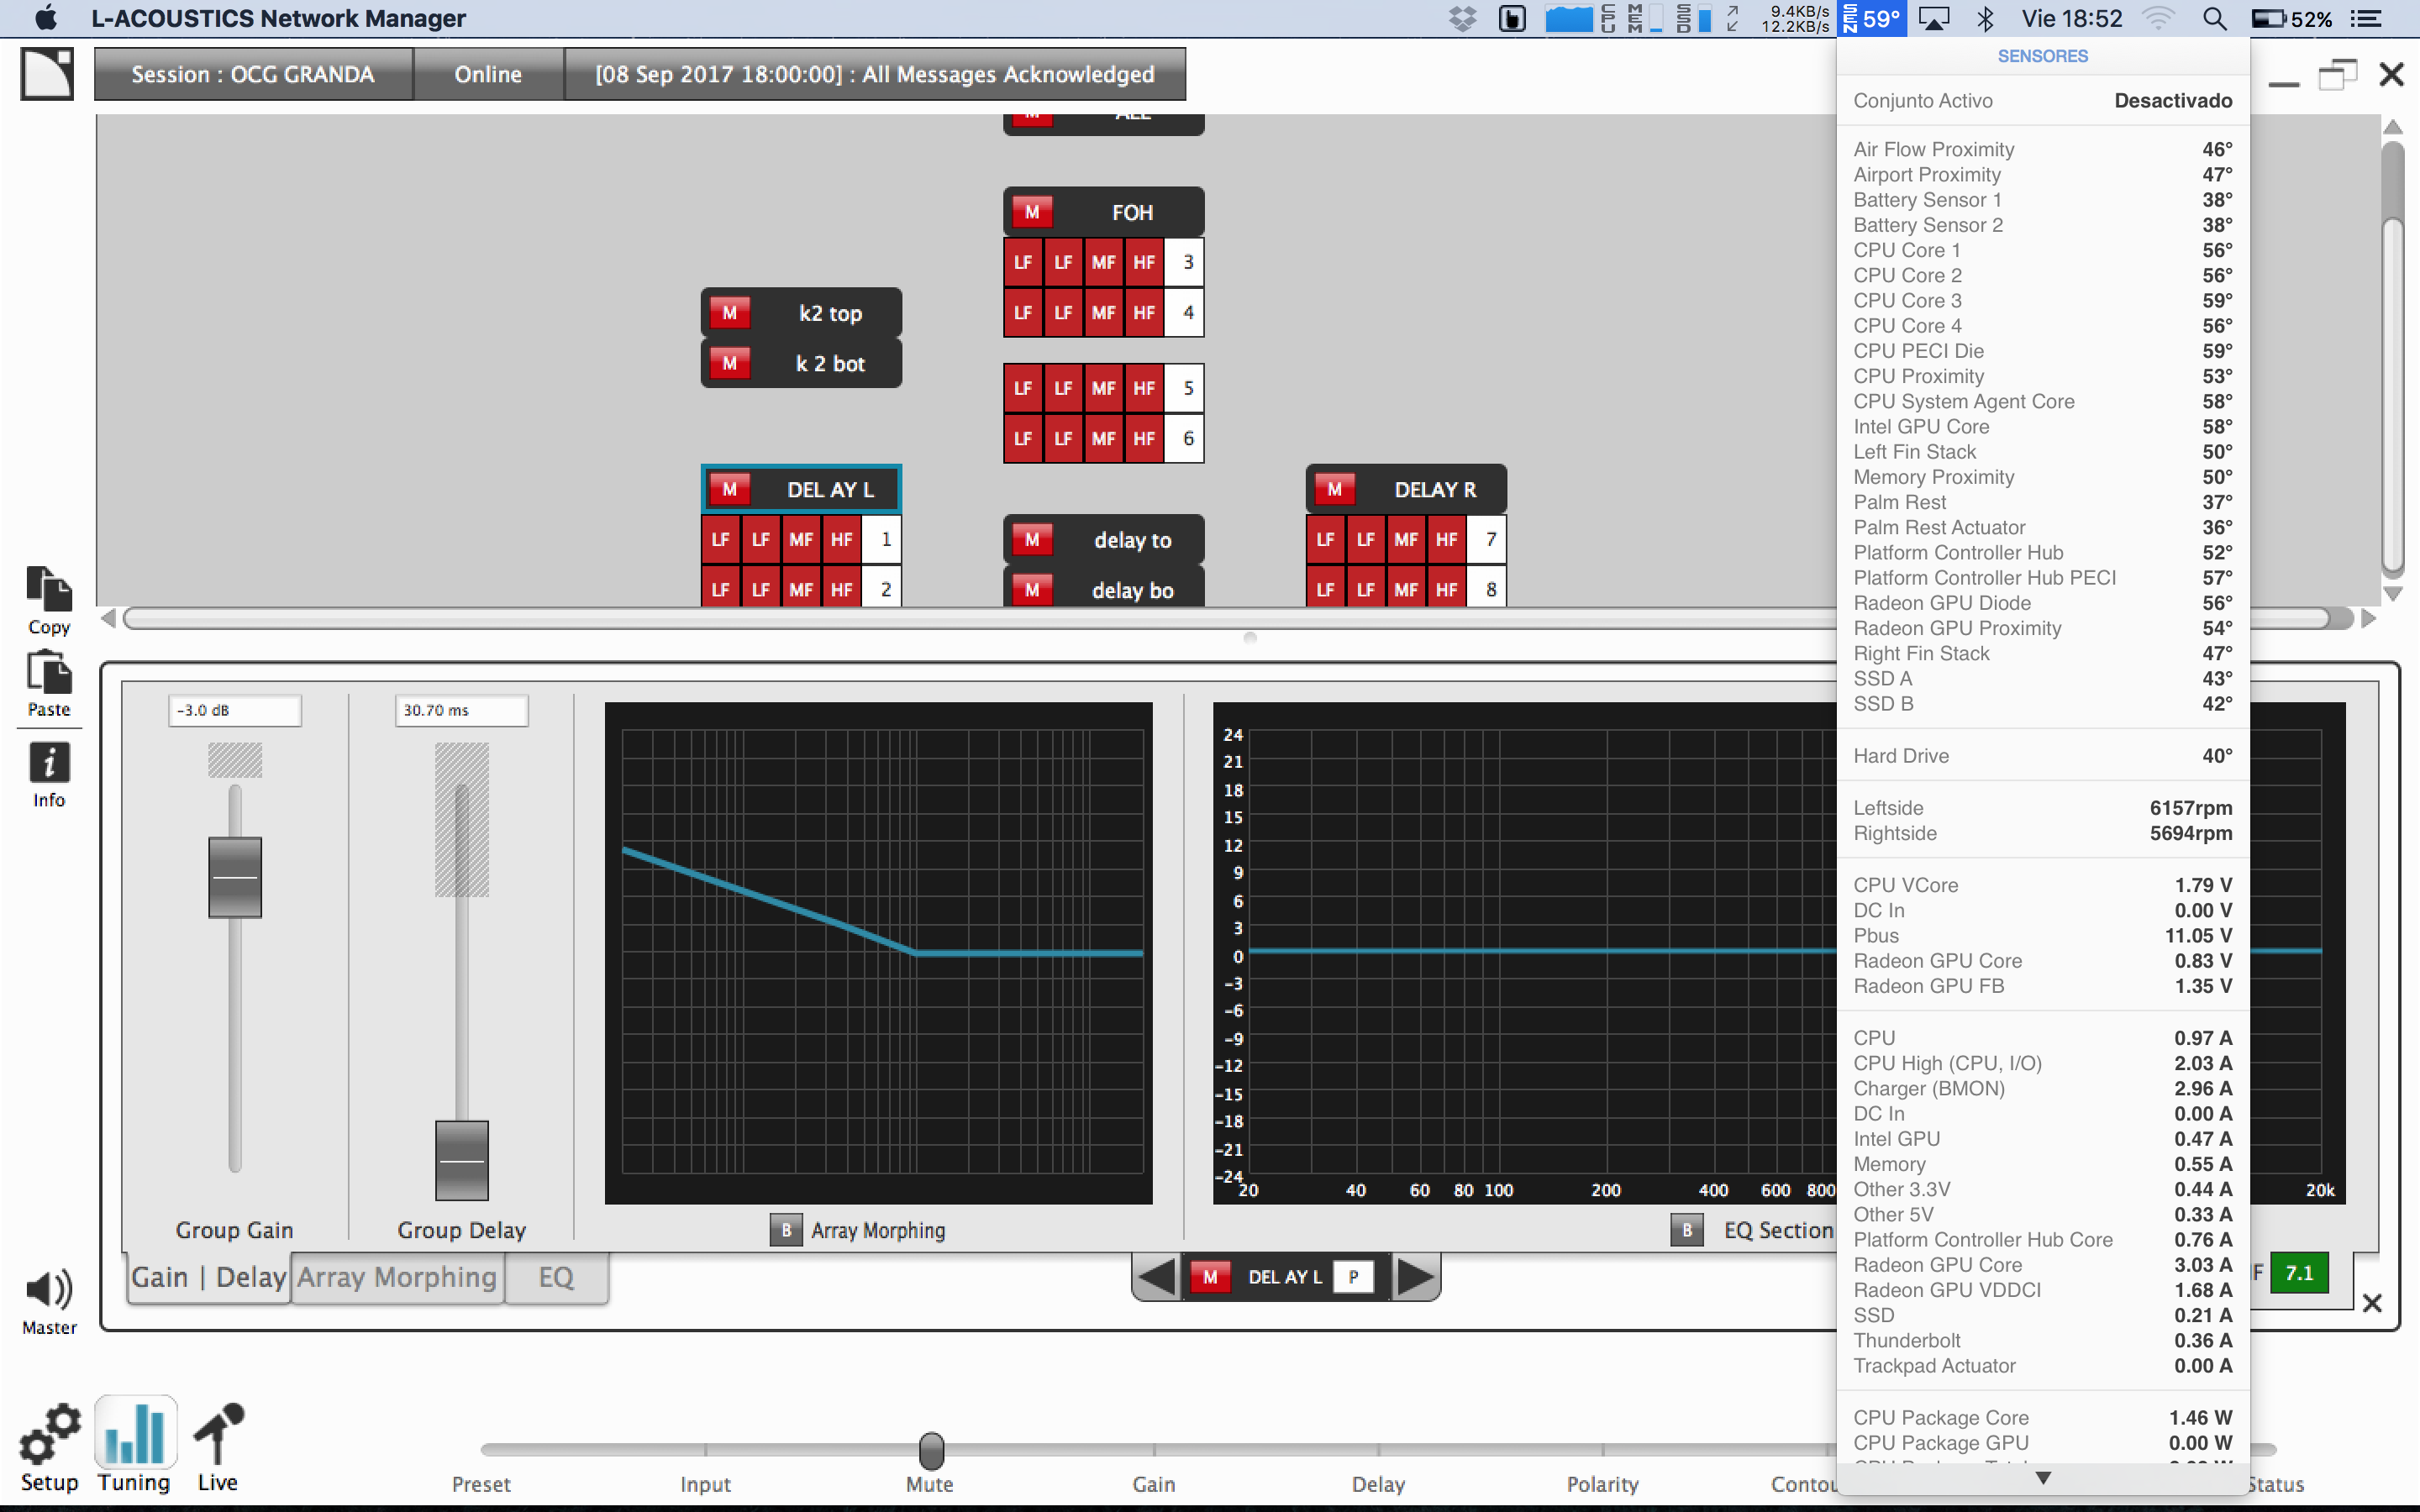Open Dropbox icon in menu bar

(1463, 18)
